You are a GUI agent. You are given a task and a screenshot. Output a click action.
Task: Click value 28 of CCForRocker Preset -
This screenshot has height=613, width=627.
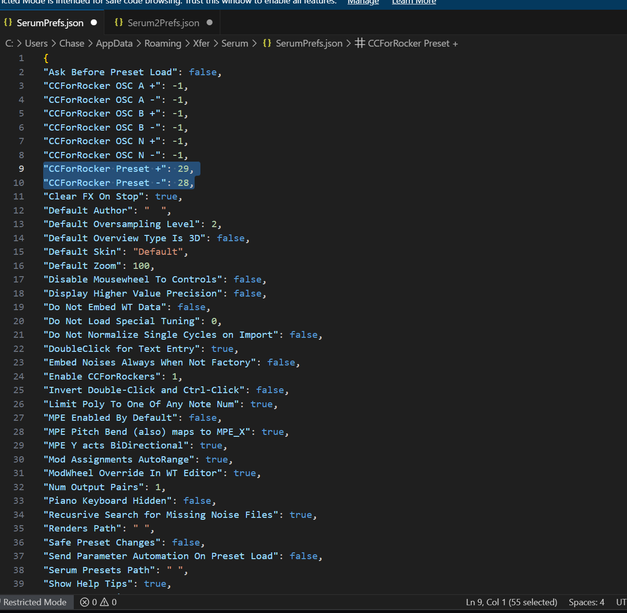[183, 183]
